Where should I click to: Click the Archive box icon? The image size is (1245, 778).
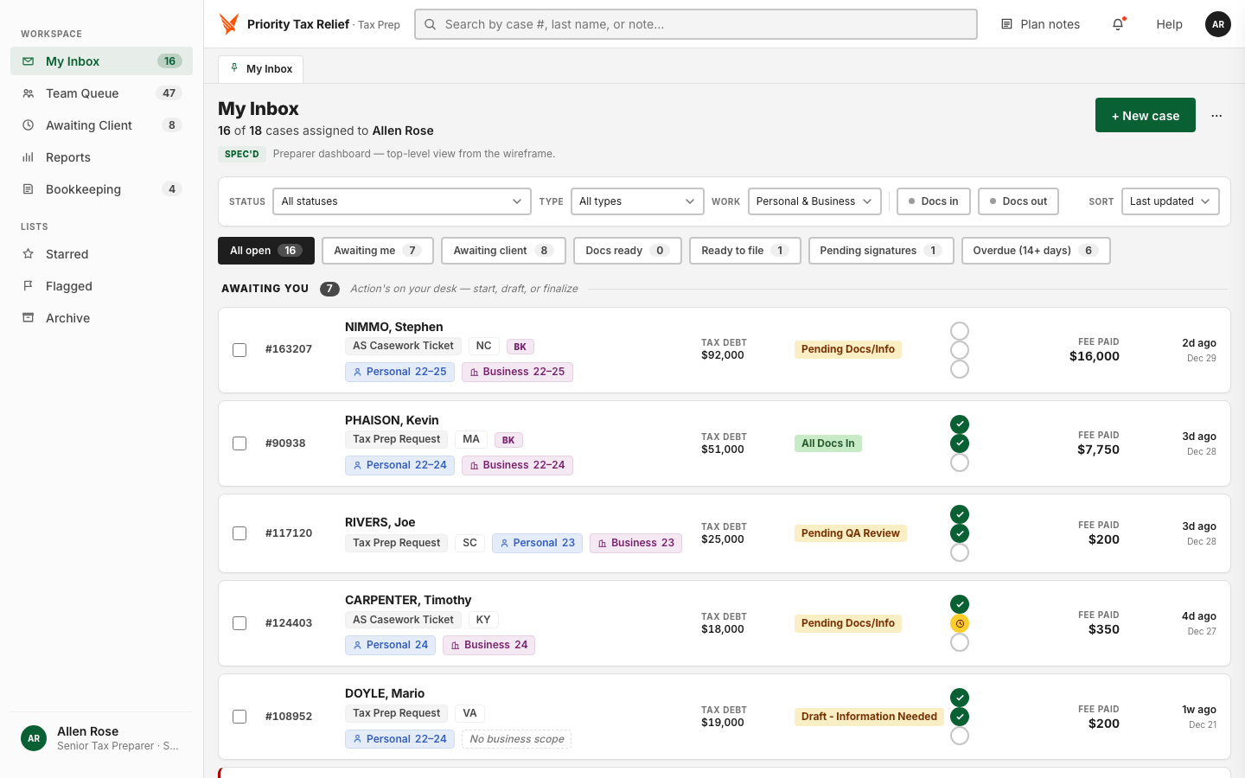[x=29, y=318]
